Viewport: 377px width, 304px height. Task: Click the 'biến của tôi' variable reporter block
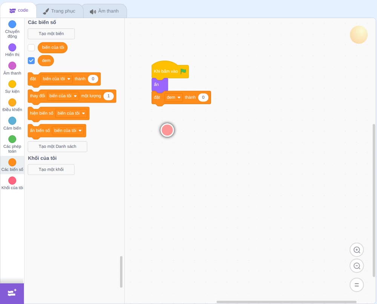tap(53, 48)
